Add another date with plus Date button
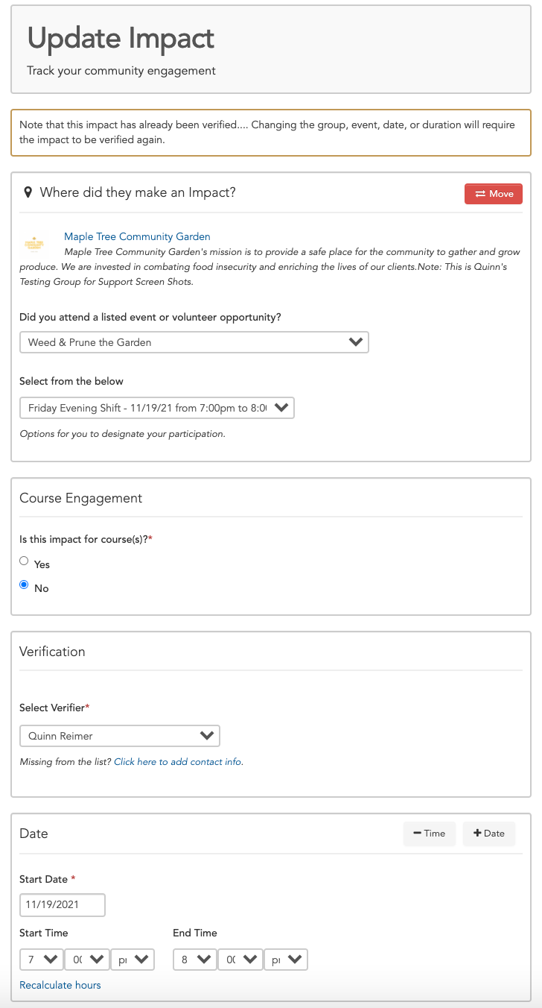The height and width of the screenshot is (1008, 542). click(489, 834)
